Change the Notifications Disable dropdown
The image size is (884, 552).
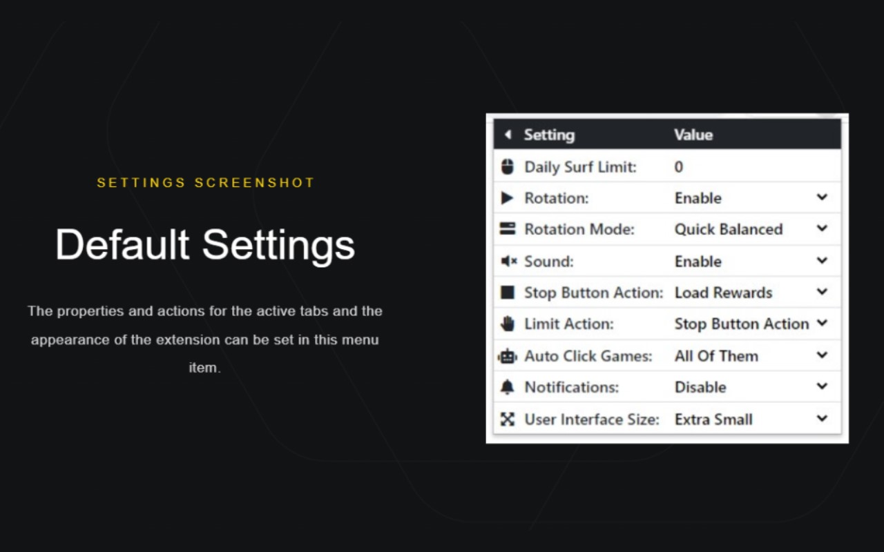751,387
